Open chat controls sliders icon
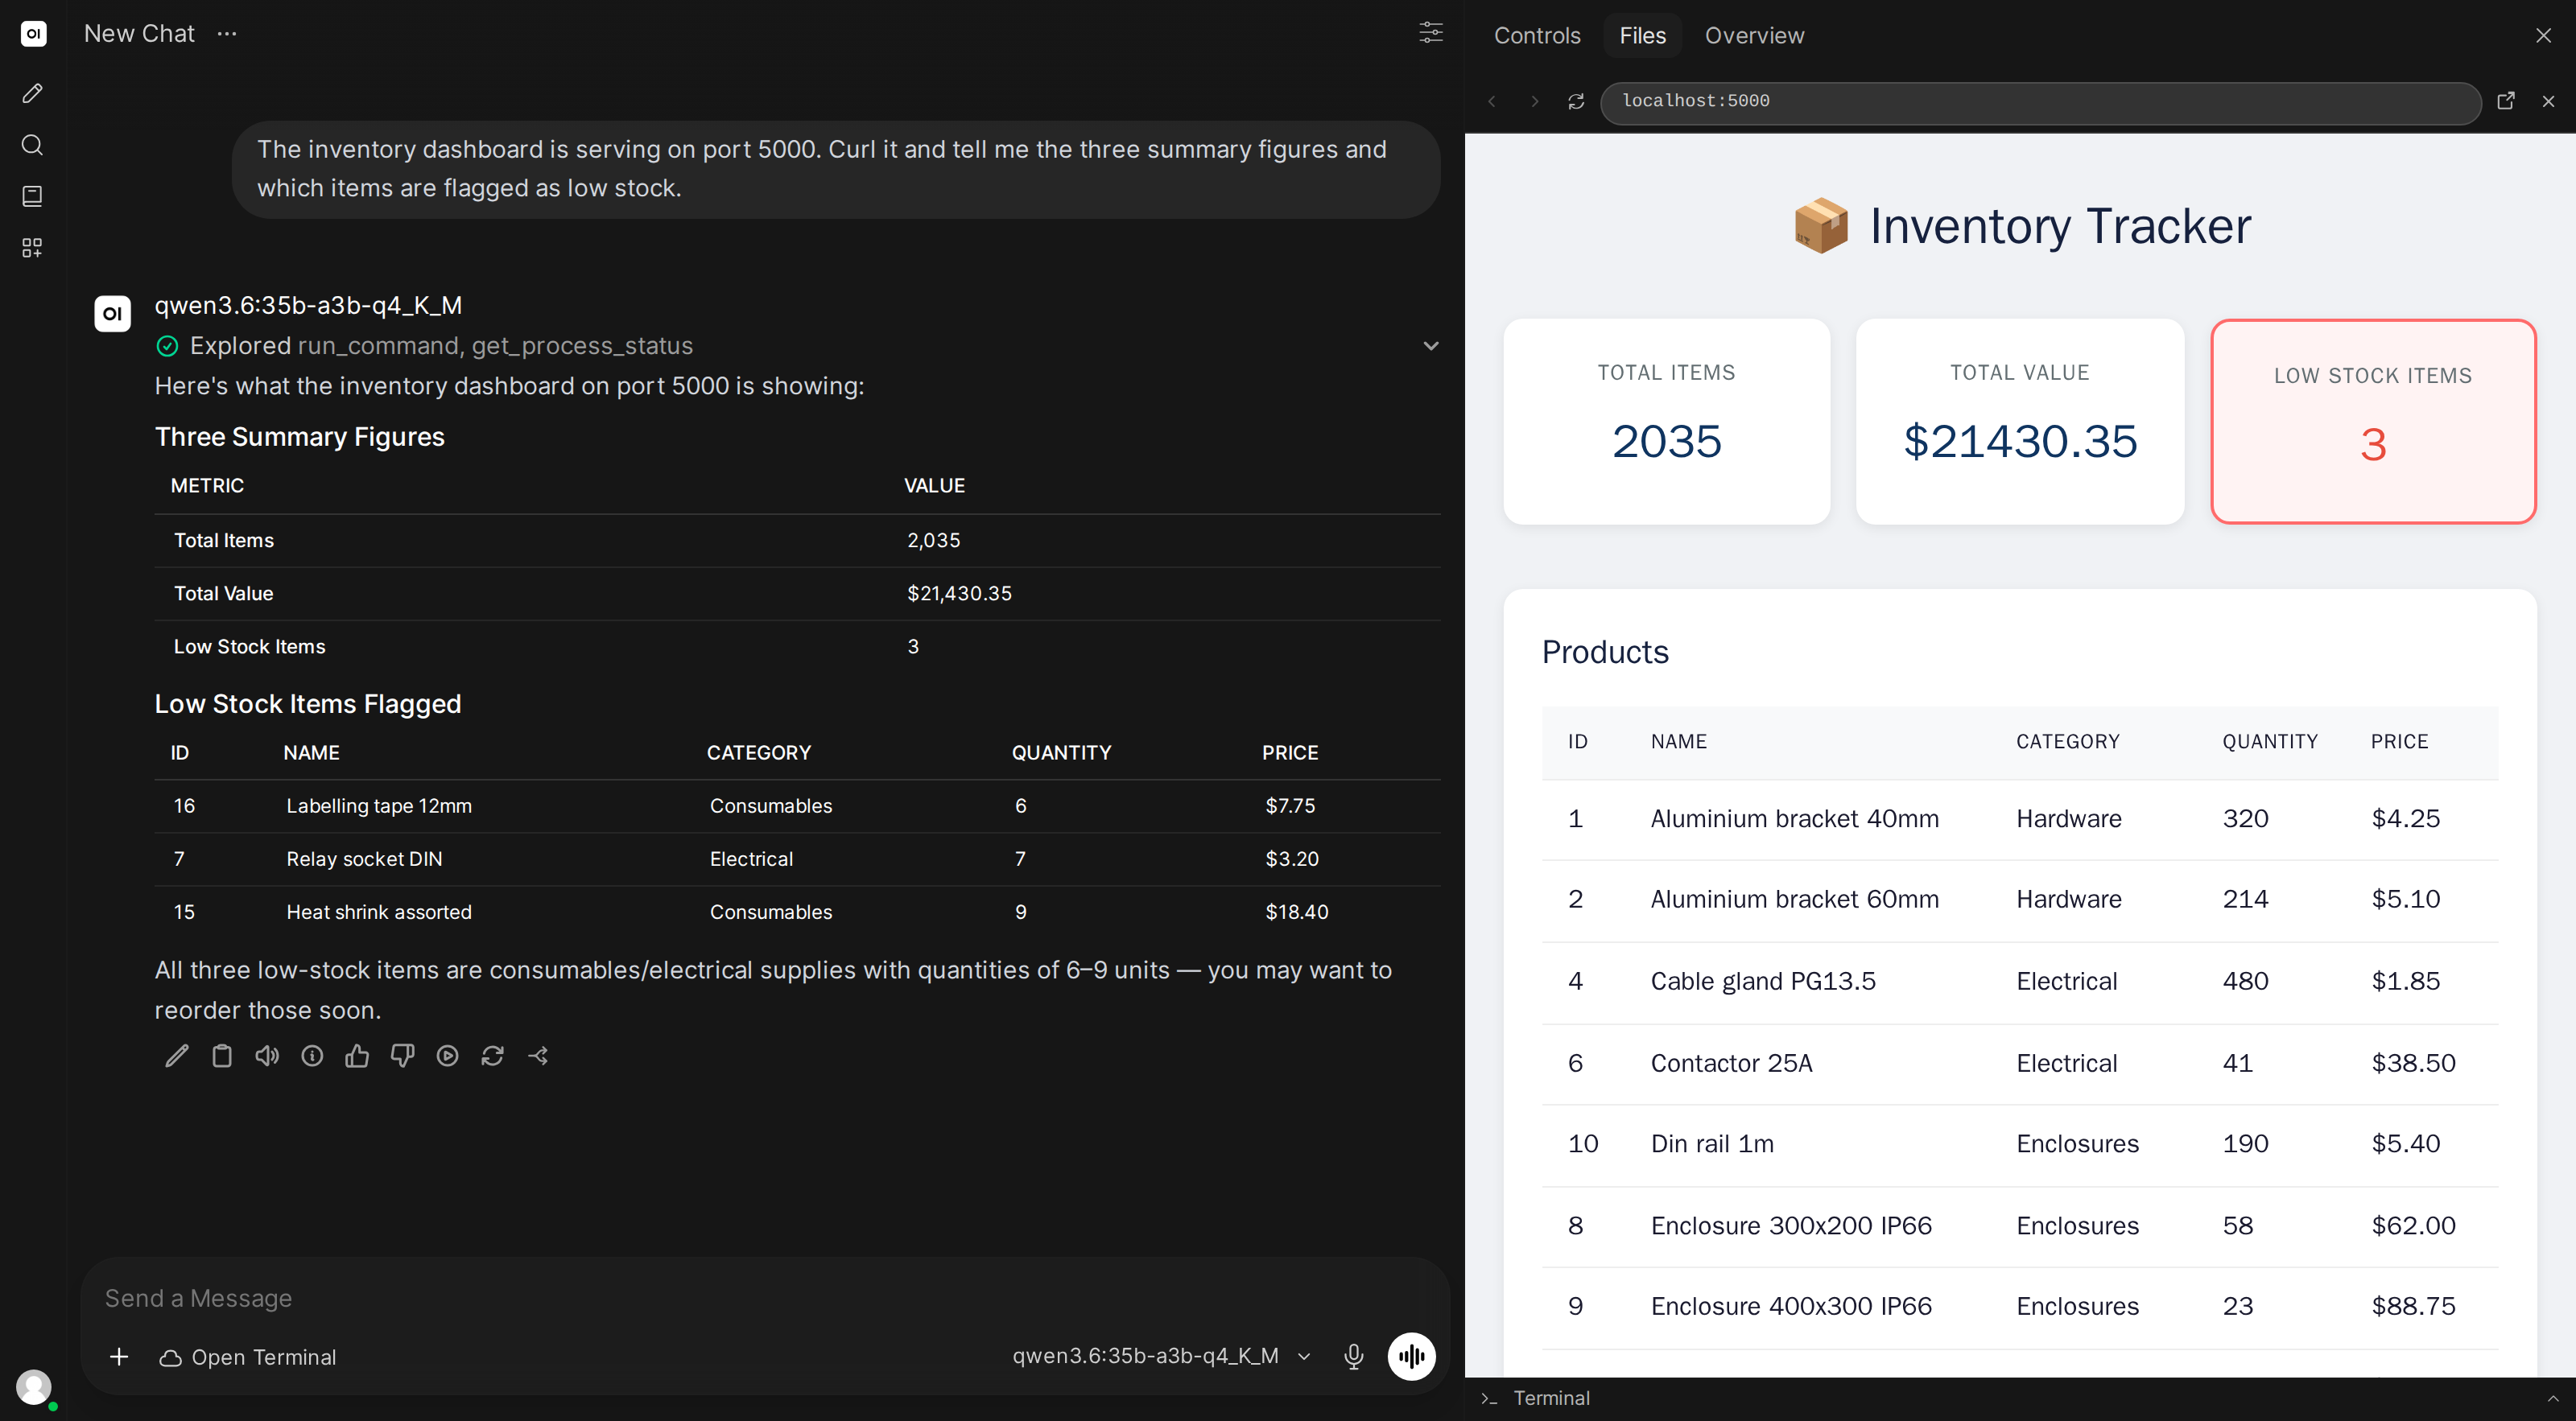The image size is (2576, 1421). tap(1431, 33)
